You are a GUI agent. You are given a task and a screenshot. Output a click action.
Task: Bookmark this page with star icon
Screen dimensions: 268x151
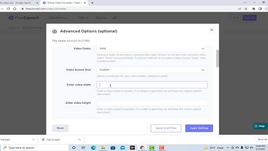[x=246, y=9]
